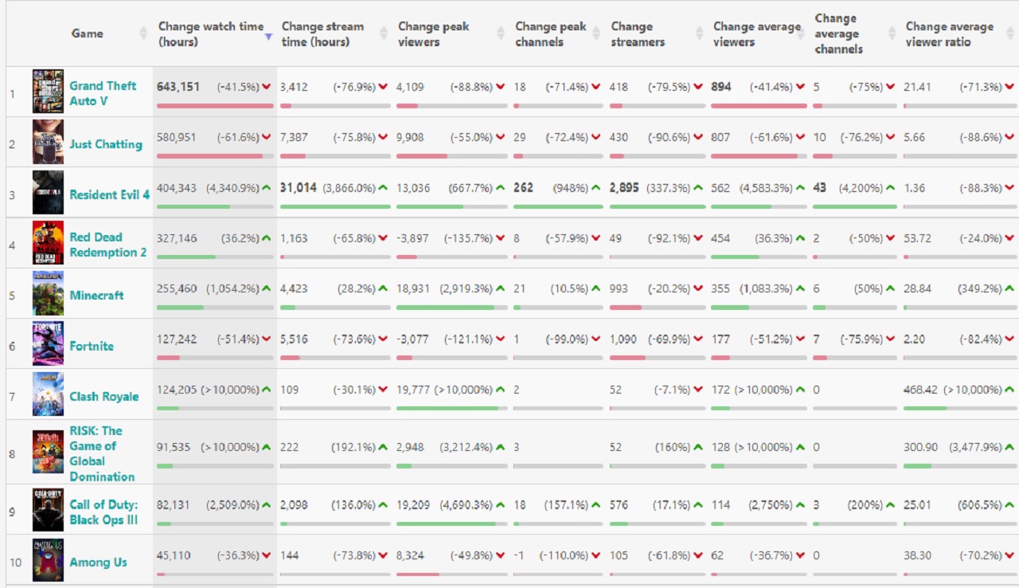This screenshot has height=588, width=1019.
Task: Open the Clash Royale cover thumbnail
Action: coord(48,394)
